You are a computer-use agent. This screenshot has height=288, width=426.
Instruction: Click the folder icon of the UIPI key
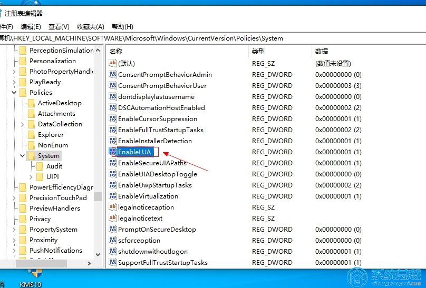pos(40,177)
